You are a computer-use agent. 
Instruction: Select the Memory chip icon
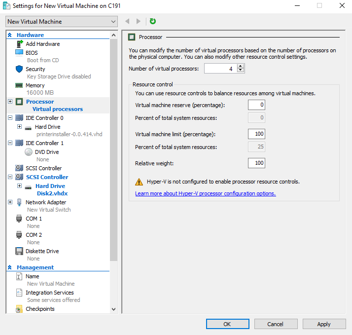[x=19, y=85]
